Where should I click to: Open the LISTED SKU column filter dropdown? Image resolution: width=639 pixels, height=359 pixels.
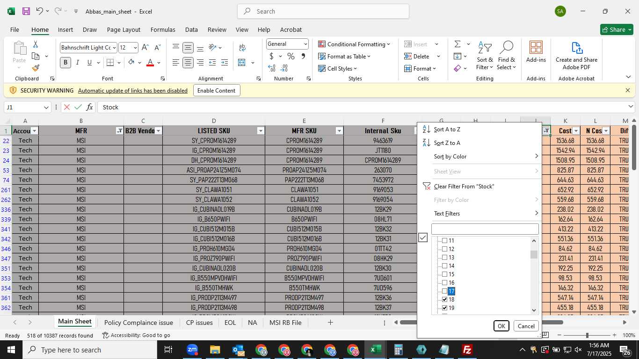point(261,131)
